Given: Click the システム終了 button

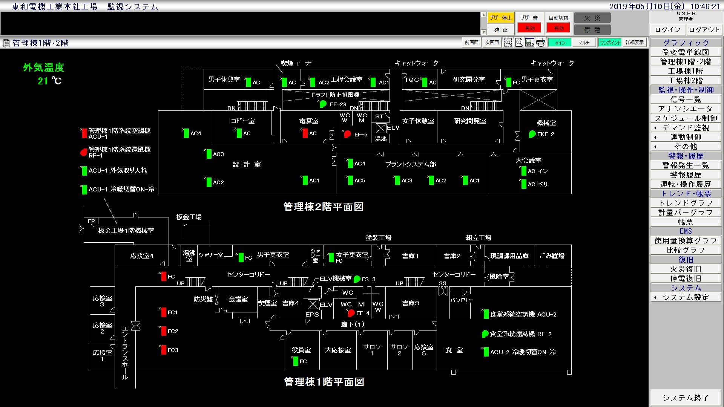Looking at the screenshot, I should (686, 398).
